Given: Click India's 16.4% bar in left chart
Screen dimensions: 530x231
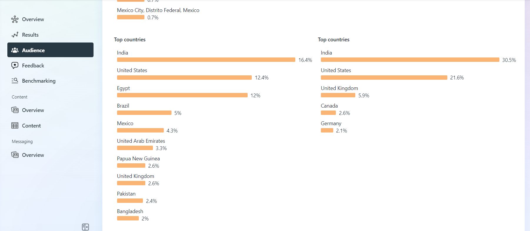Looking at the screenshot, I should (x=206, y=60).
